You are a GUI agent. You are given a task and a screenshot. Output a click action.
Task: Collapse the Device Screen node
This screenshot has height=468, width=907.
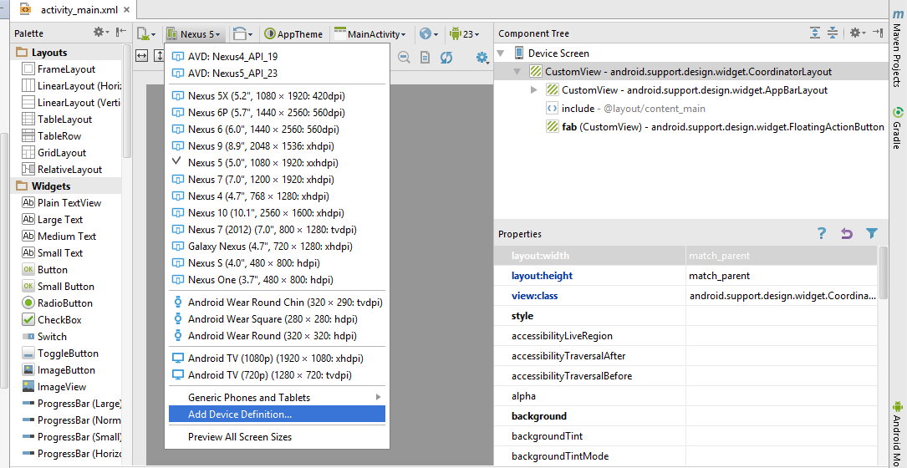point(501,53)
